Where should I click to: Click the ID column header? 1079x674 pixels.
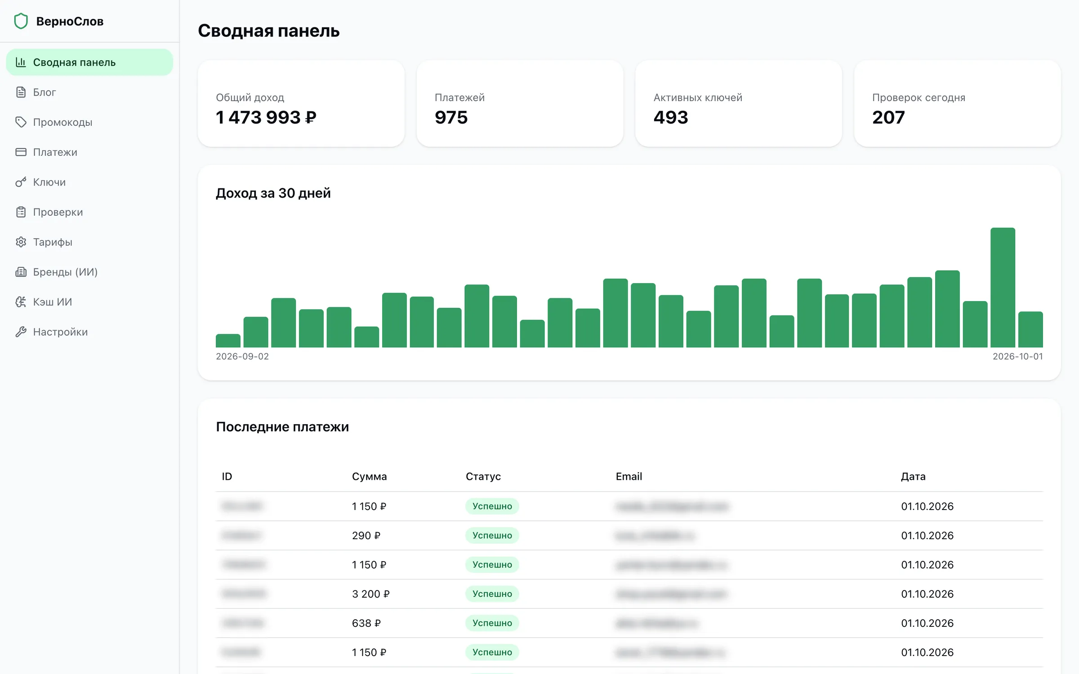click(x=227, y=476)
